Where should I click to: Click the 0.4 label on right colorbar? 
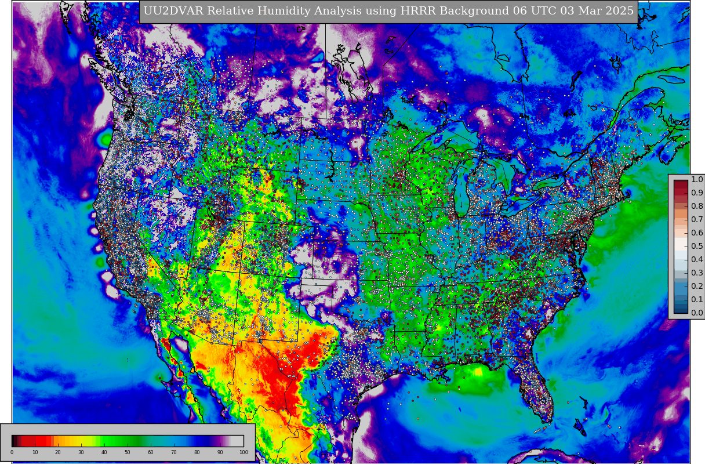coord(697,259)
